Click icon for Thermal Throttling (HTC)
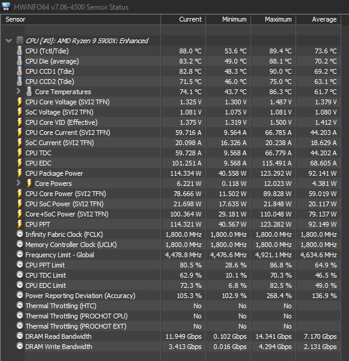The width and height of the screenshot is (349, 361). point(20,305)
